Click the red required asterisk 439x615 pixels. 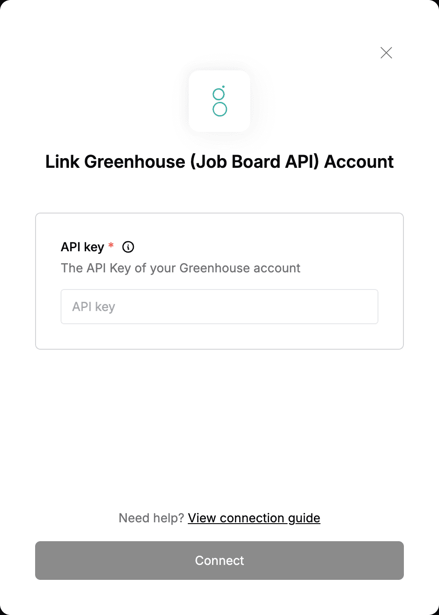111,245
